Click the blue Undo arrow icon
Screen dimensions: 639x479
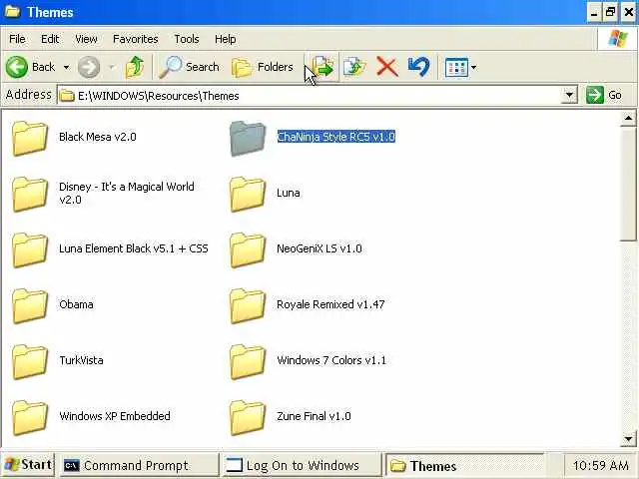click(418, 67)
